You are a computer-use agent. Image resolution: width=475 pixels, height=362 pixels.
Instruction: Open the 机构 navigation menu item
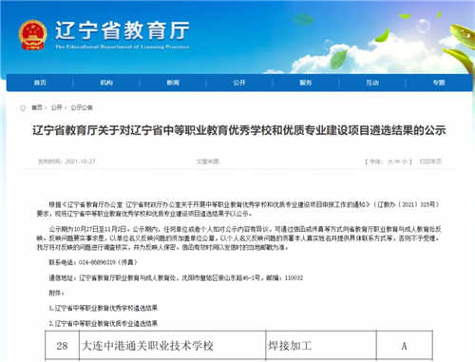[x=106, y=83]
